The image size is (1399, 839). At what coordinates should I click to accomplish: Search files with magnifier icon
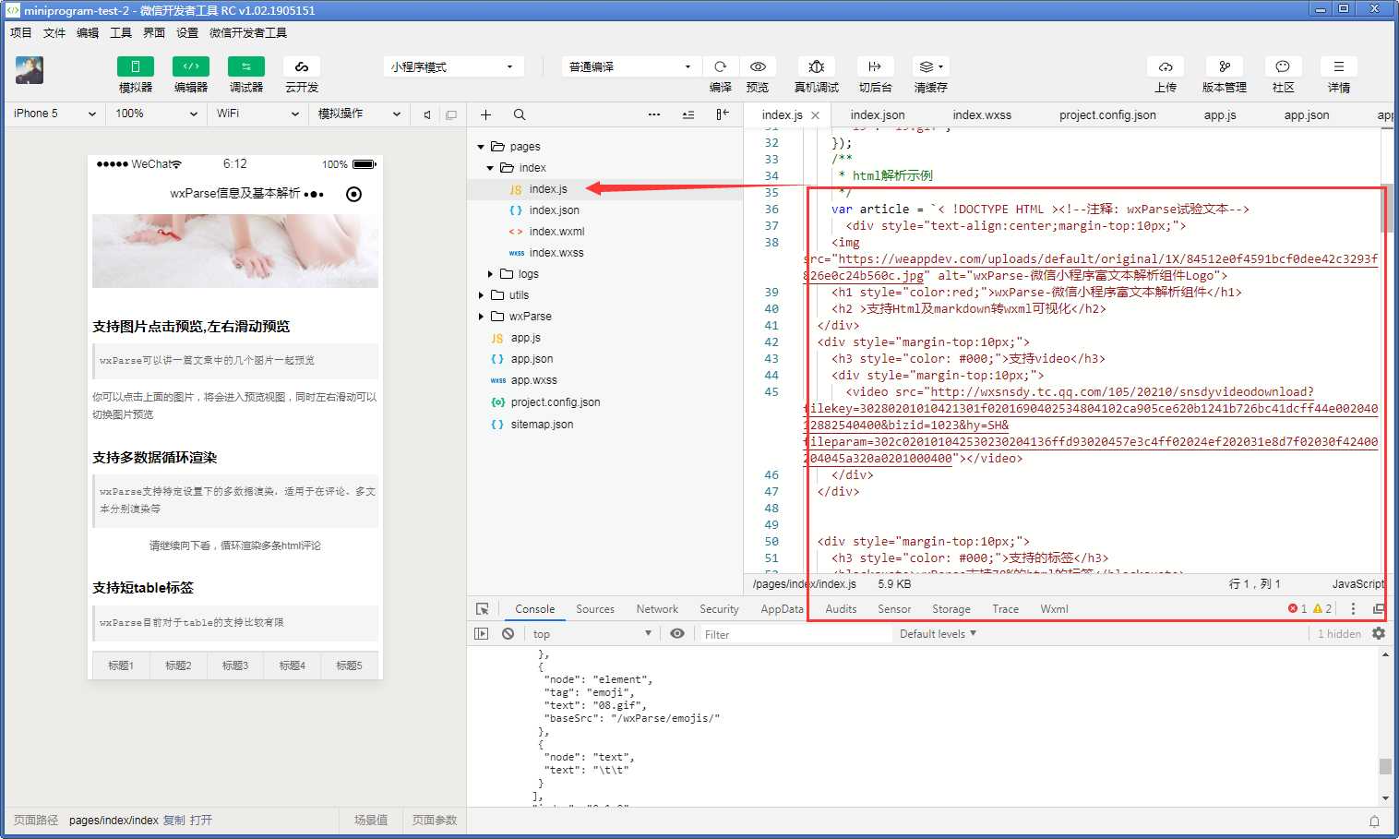[x=520, y=114]
